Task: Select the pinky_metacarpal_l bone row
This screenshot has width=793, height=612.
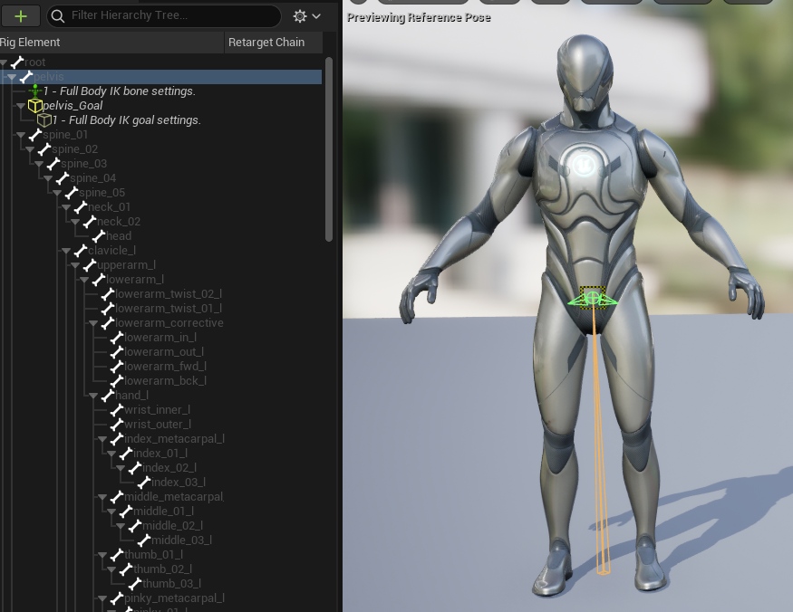Action: [x=160, y=598]
